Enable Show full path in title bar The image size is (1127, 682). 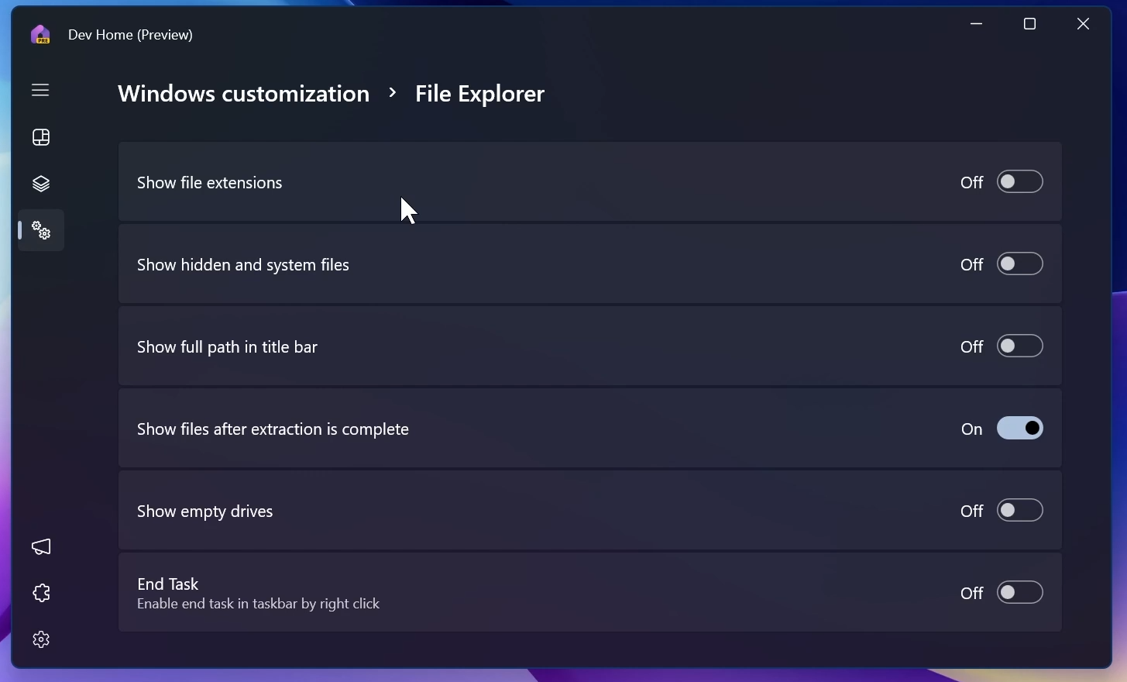1020,346
